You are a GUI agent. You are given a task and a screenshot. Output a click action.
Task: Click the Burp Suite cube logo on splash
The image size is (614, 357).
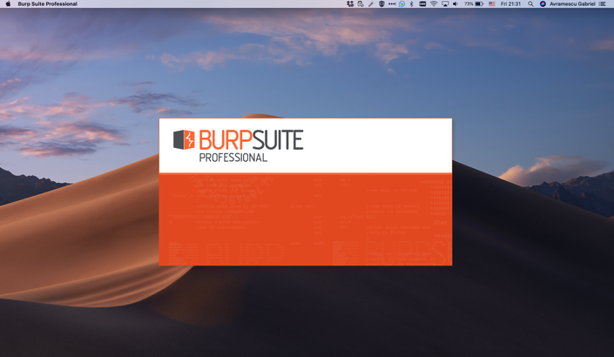184,139
